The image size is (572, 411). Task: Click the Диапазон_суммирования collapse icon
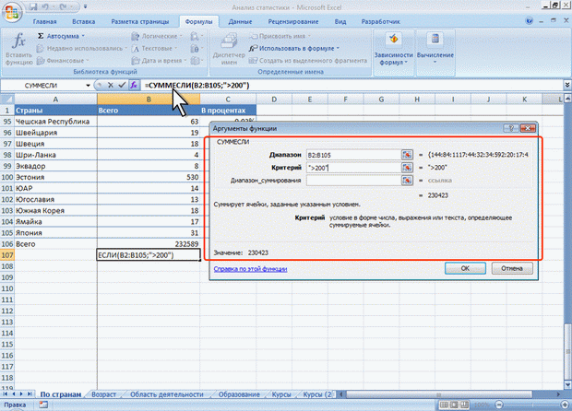407,181
